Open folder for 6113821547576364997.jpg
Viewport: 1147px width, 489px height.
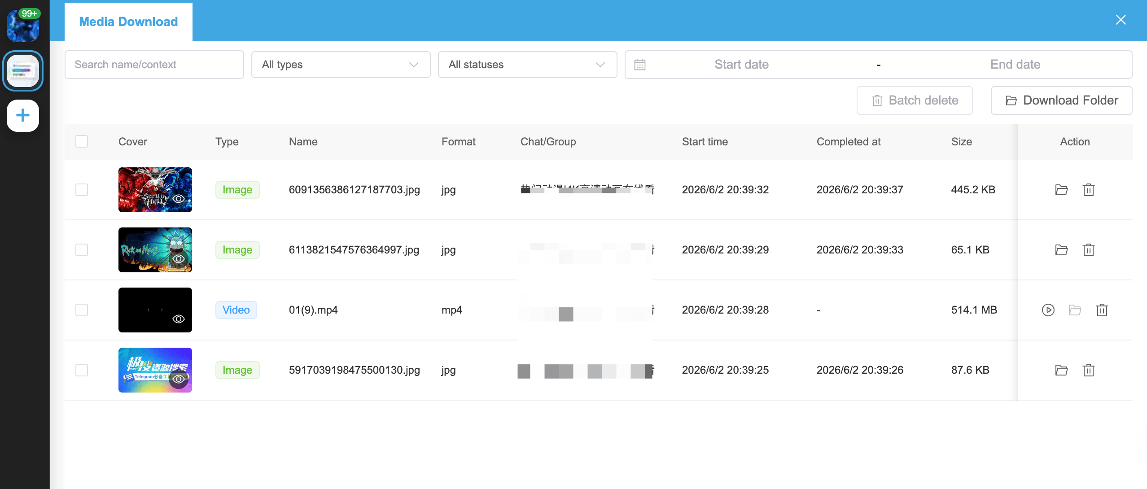(1061, 250)
